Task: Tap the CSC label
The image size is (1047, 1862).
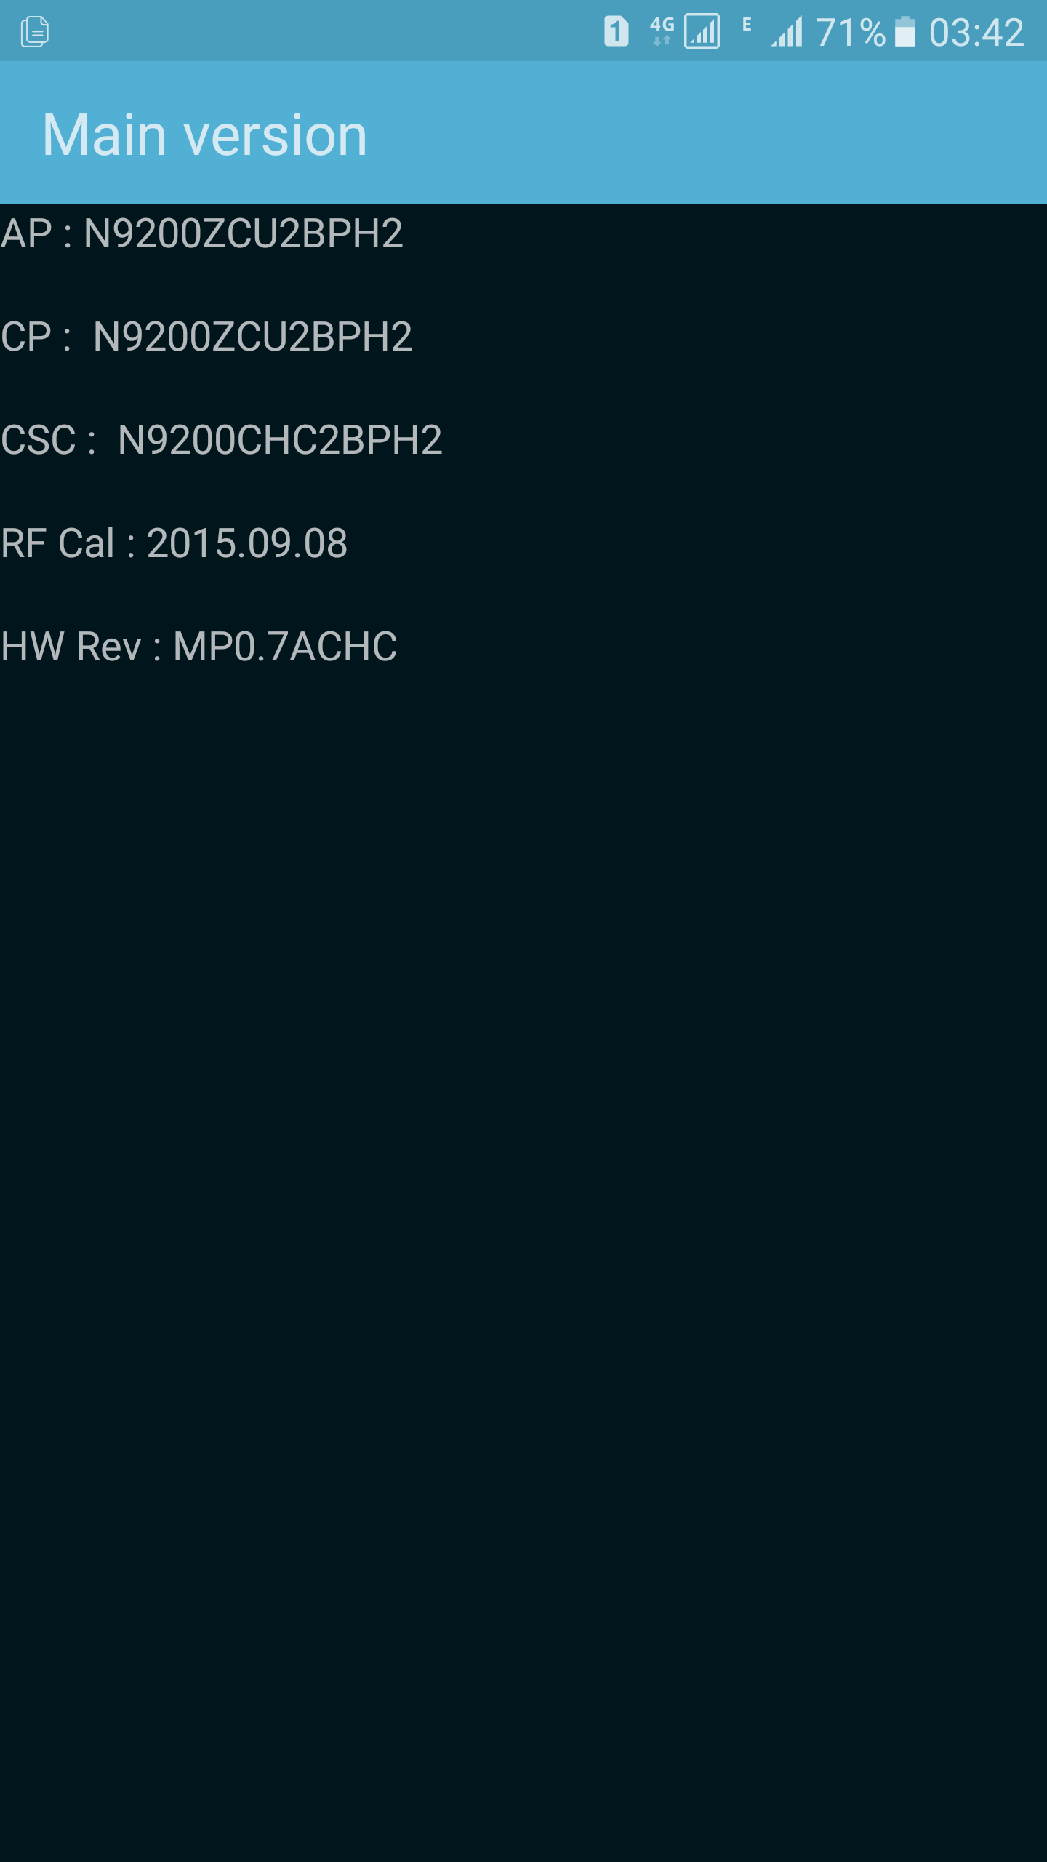Action: 39,440
